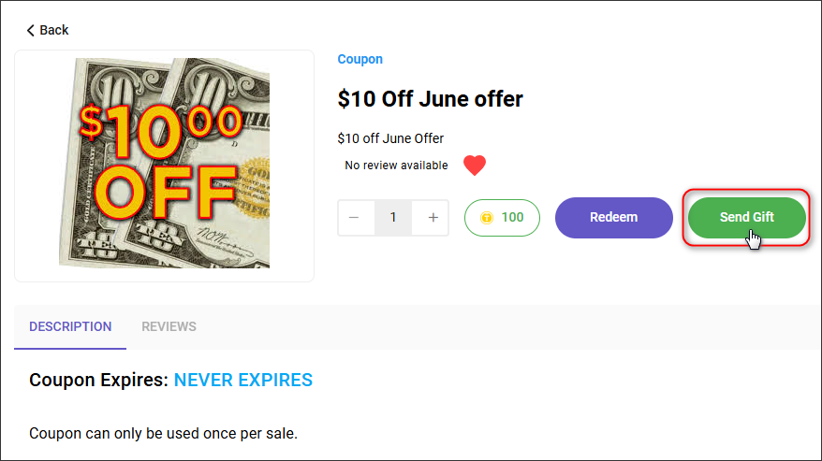Click the 'Coupon Expires:' label
Image resolution: width=822 pixels, height=461 pixels.
98,380
